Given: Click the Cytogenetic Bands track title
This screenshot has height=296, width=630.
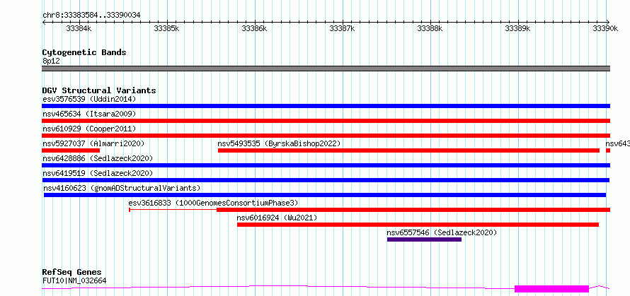Looking at the screenshot, I should click(x=84, y=52).
